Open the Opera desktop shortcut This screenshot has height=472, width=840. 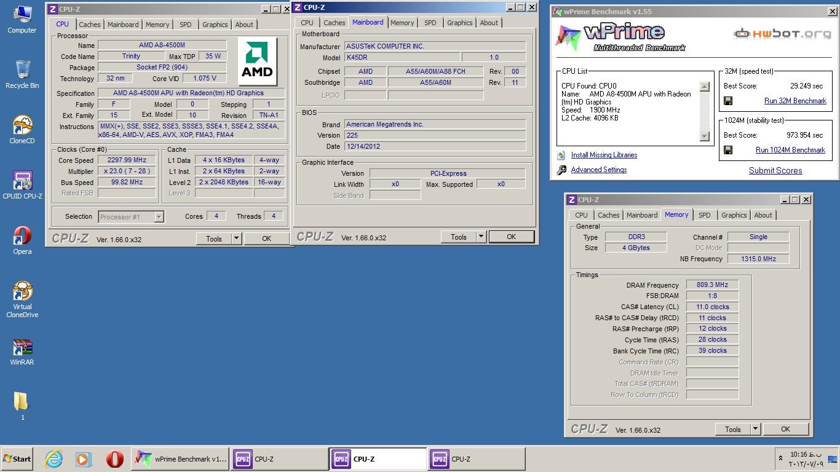click(x=22, y=241)
